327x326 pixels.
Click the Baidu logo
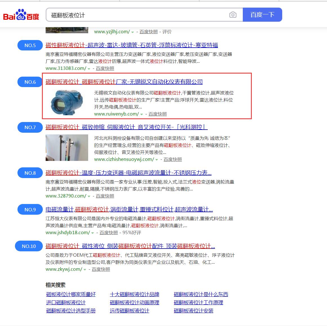[x=21, y=15]
